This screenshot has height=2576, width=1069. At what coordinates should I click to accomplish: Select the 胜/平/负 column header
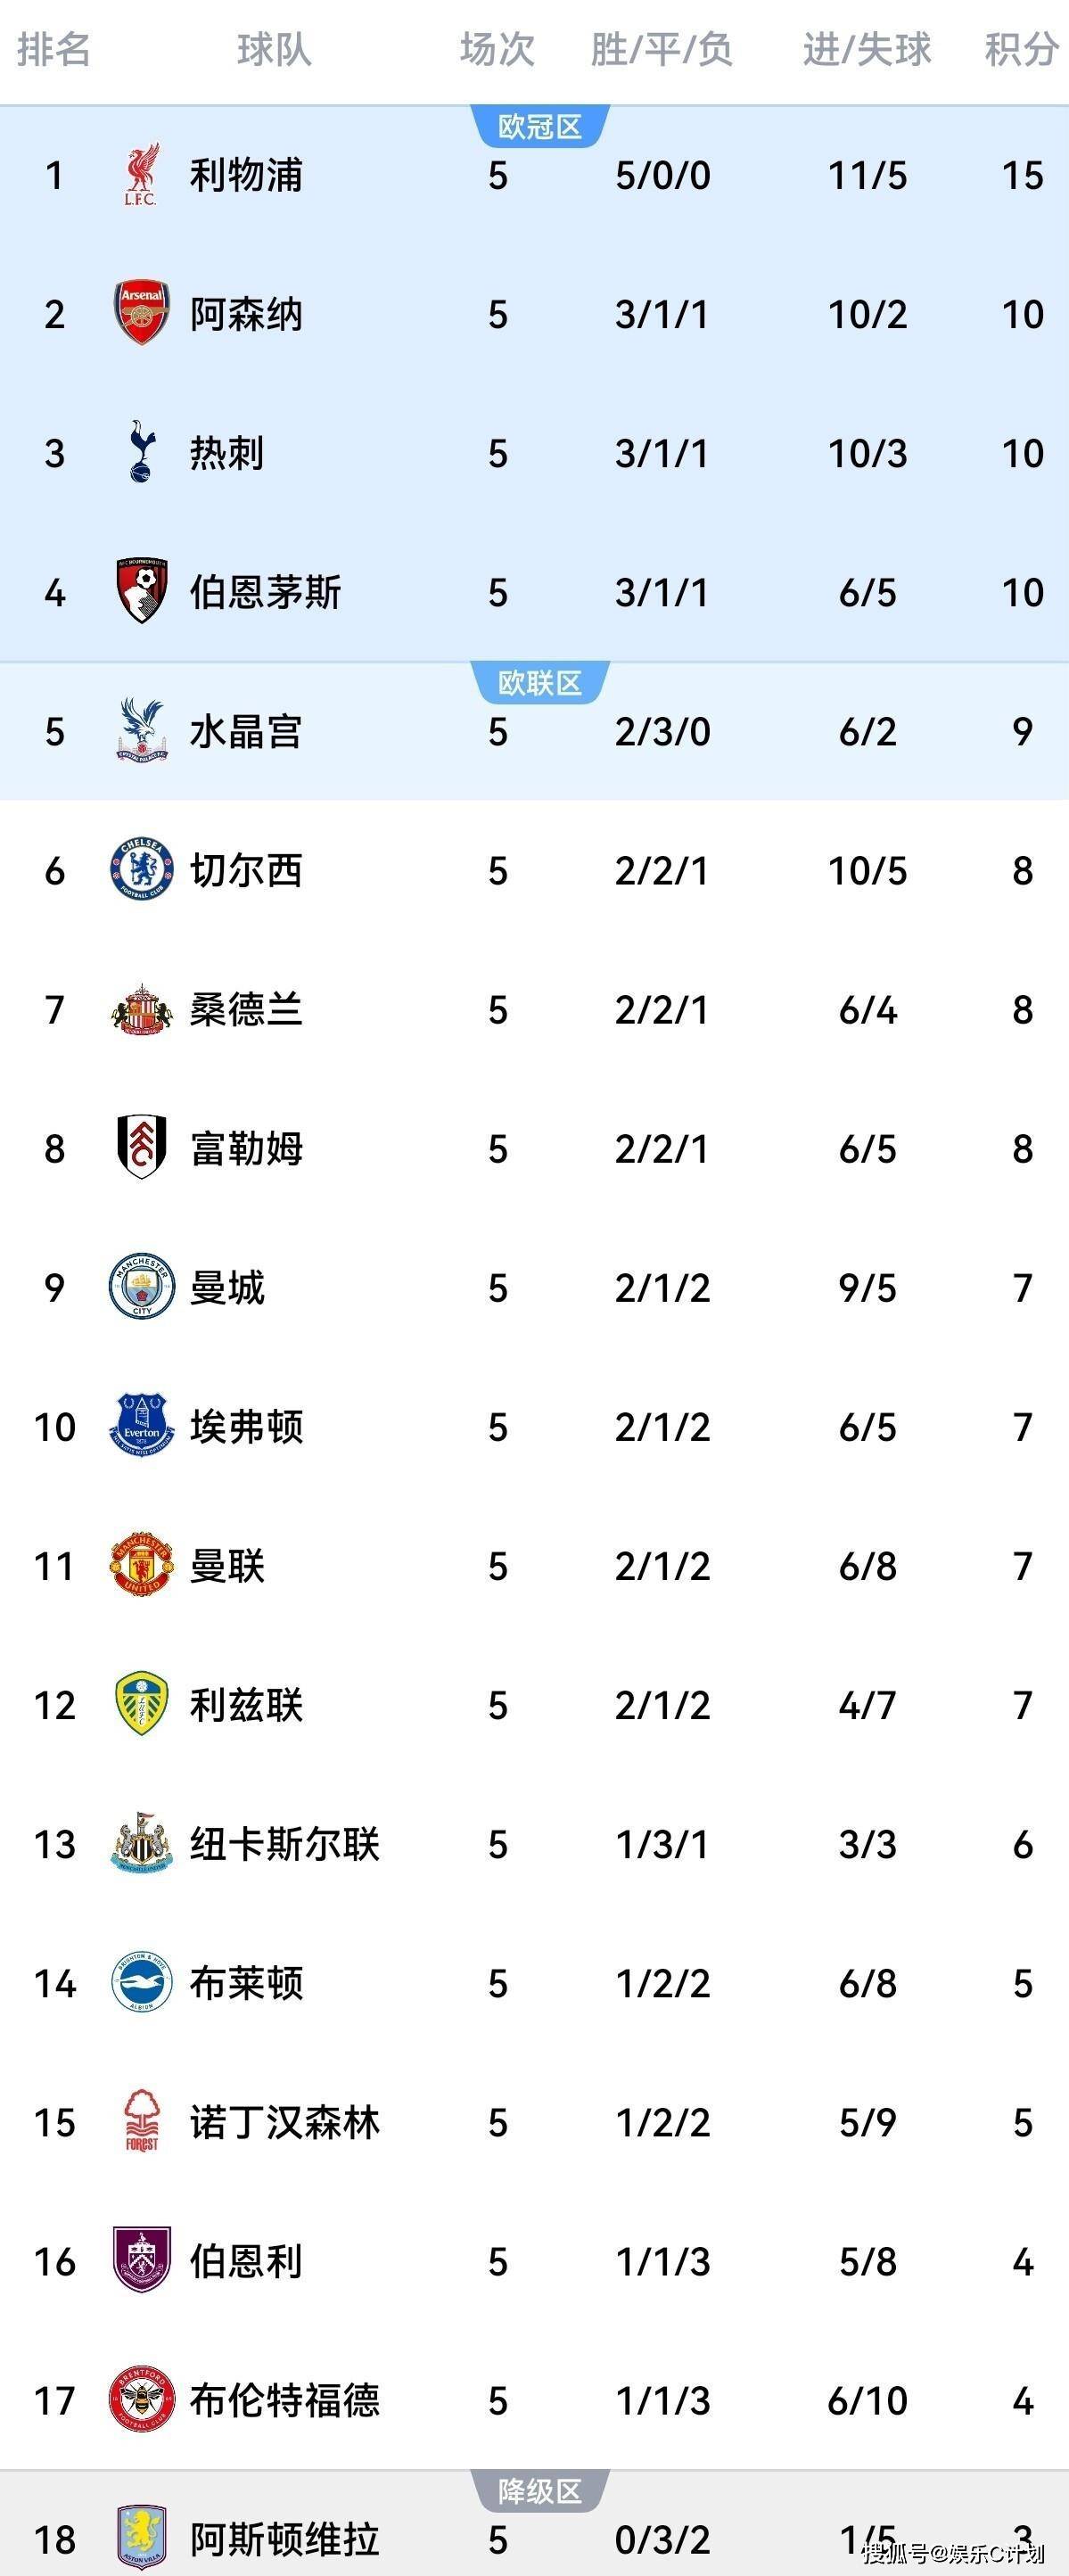(x=662, y=49)
